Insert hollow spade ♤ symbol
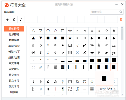 pyautogui.click(x=92, y=31)
